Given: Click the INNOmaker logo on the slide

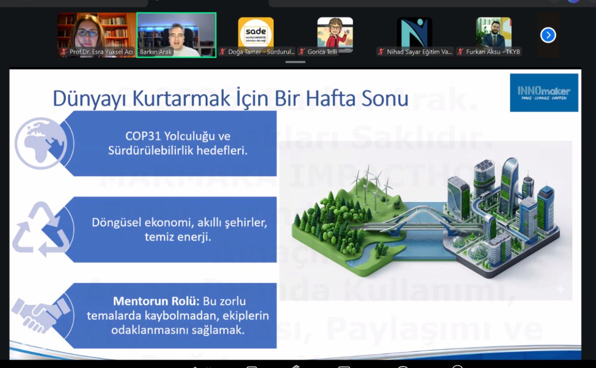Looking at the screenshot, I should tap(544, 92).
